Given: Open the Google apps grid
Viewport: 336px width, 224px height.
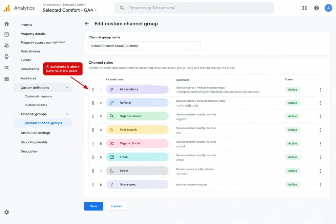Looking at the screenshot, I should tap(304, 8).
